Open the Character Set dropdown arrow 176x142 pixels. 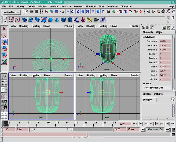click(x=143, y=129)
